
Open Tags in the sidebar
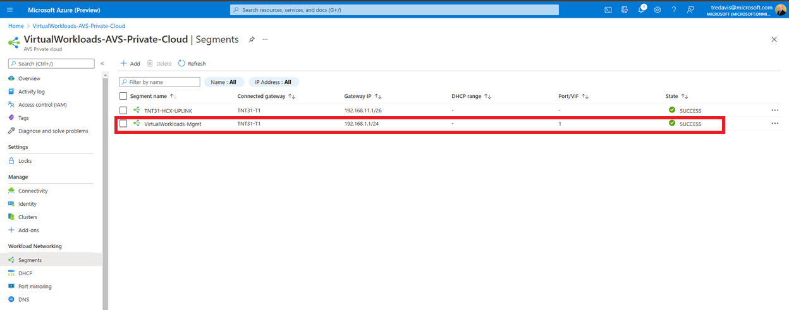(x=23, y=118)
